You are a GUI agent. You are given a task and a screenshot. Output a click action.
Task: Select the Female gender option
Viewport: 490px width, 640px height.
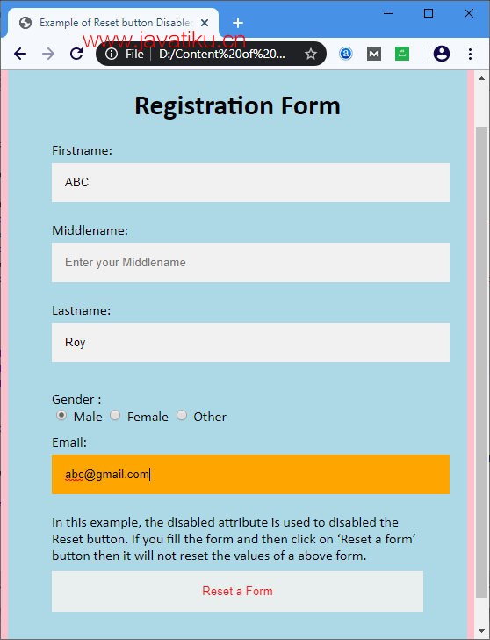[x=115, y=416]
